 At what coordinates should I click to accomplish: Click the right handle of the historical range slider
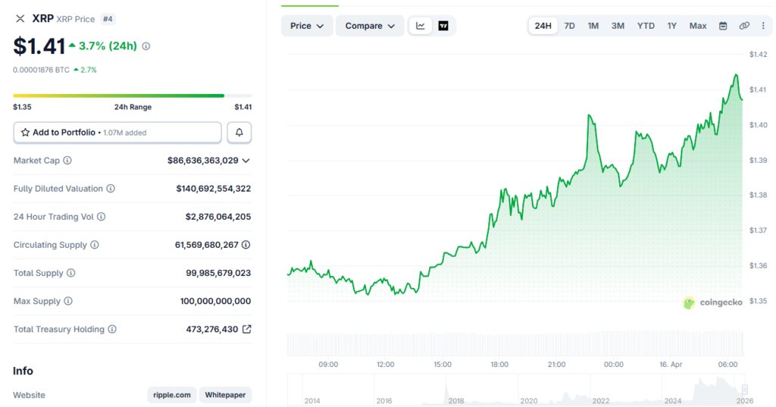click(745, 390)
